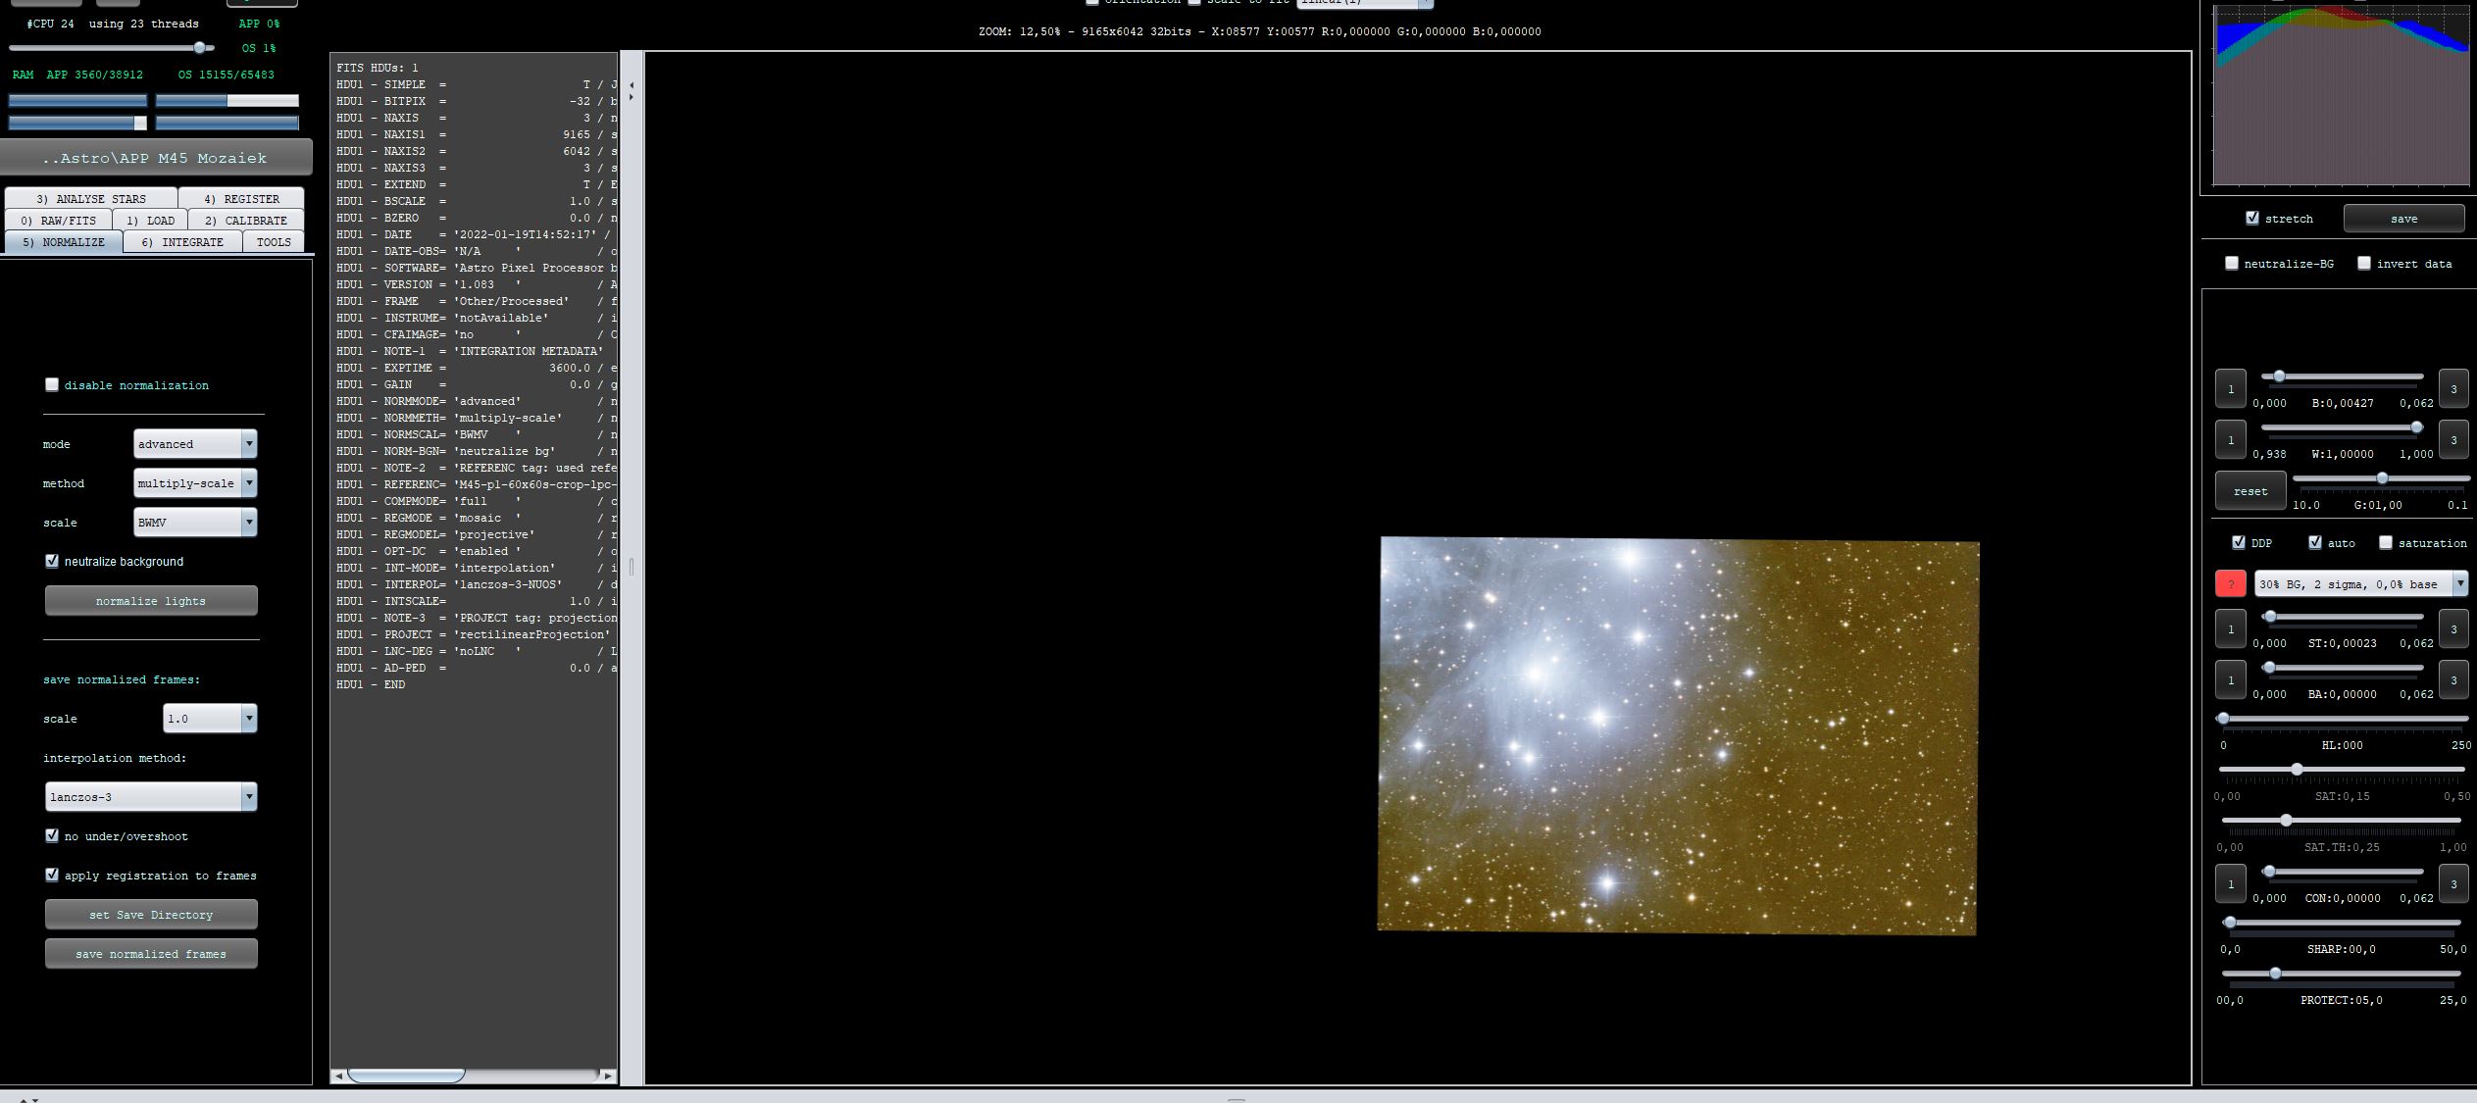Viewport: 2477px width, 1103px height.
Task: Click the SAT saturation slider track
Action: tap(2373, 770)
